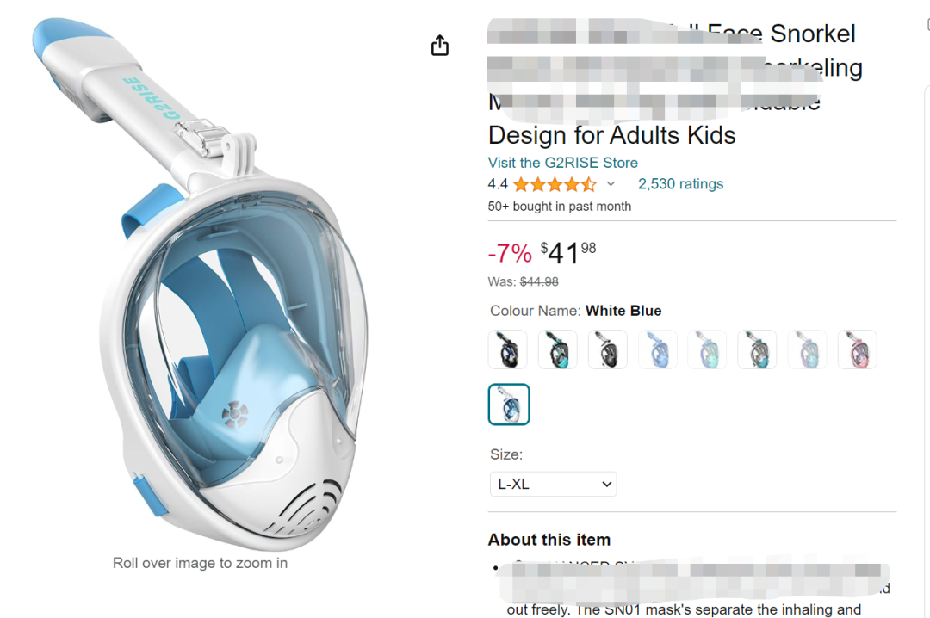Click the "Roll over image to zoom in" caption
This screenshot has height=618, width=930.
click(x=200, y=564)
